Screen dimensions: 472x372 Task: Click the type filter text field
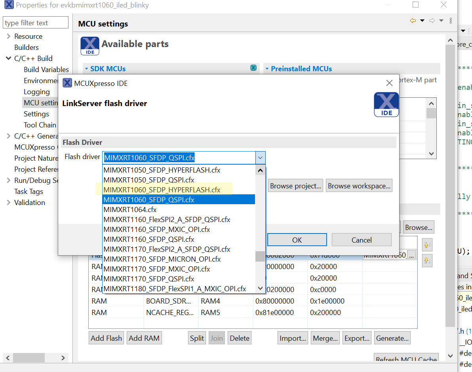pyautogui.click(x=36, y=23)
